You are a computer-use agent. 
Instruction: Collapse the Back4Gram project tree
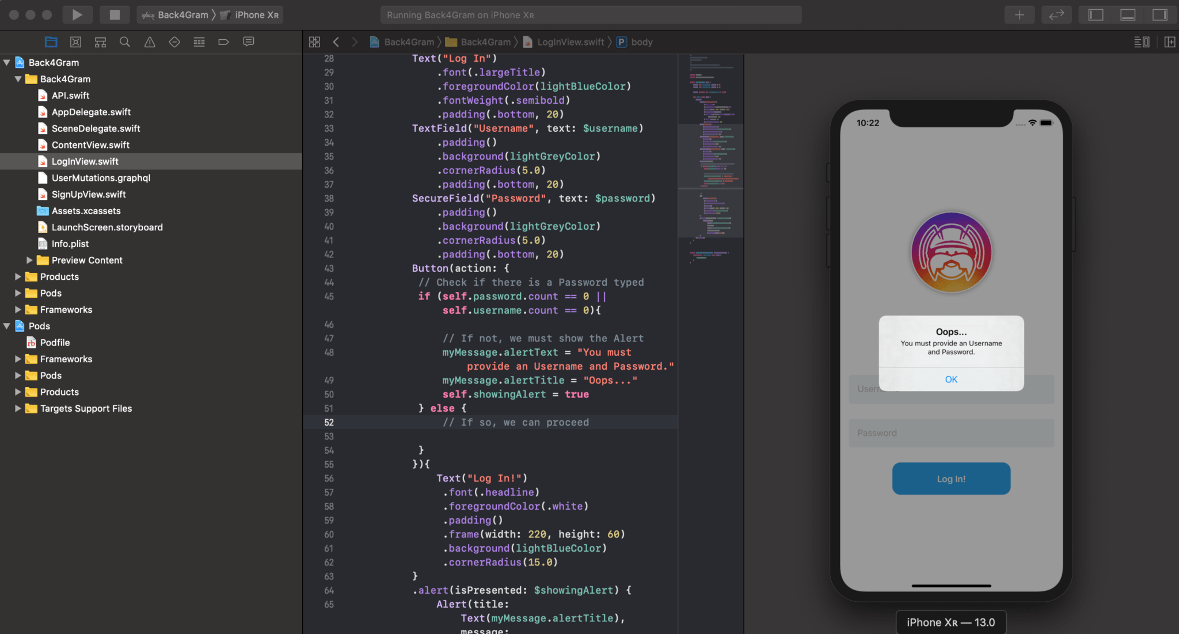[x=6, y=62]
